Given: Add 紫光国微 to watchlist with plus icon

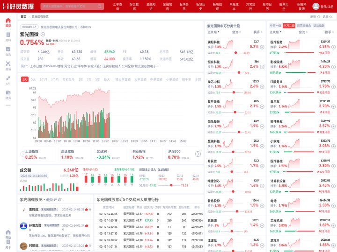Looking at the screenshot, I should click(x=43, y=34).
